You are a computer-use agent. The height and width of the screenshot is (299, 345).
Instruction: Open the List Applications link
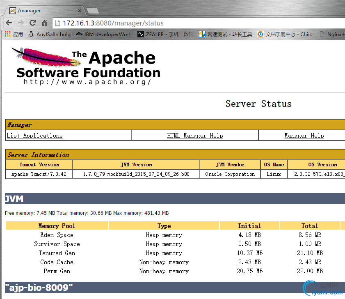click(x=35, y=136)
